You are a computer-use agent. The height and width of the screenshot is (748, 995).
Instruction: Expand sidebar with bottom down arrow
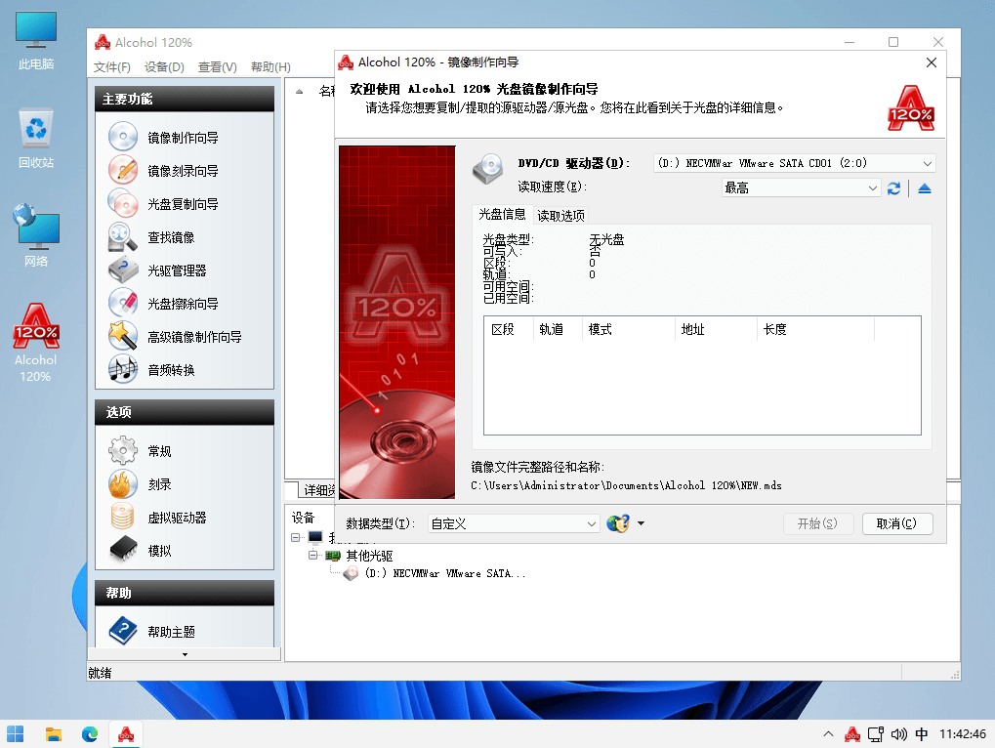185,654
